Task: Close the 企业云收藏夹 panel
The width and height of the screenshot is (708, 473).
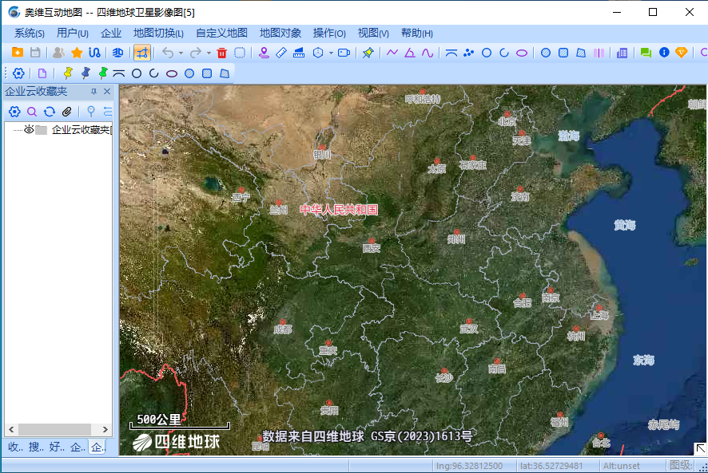Action: click(x=108, y=92)
